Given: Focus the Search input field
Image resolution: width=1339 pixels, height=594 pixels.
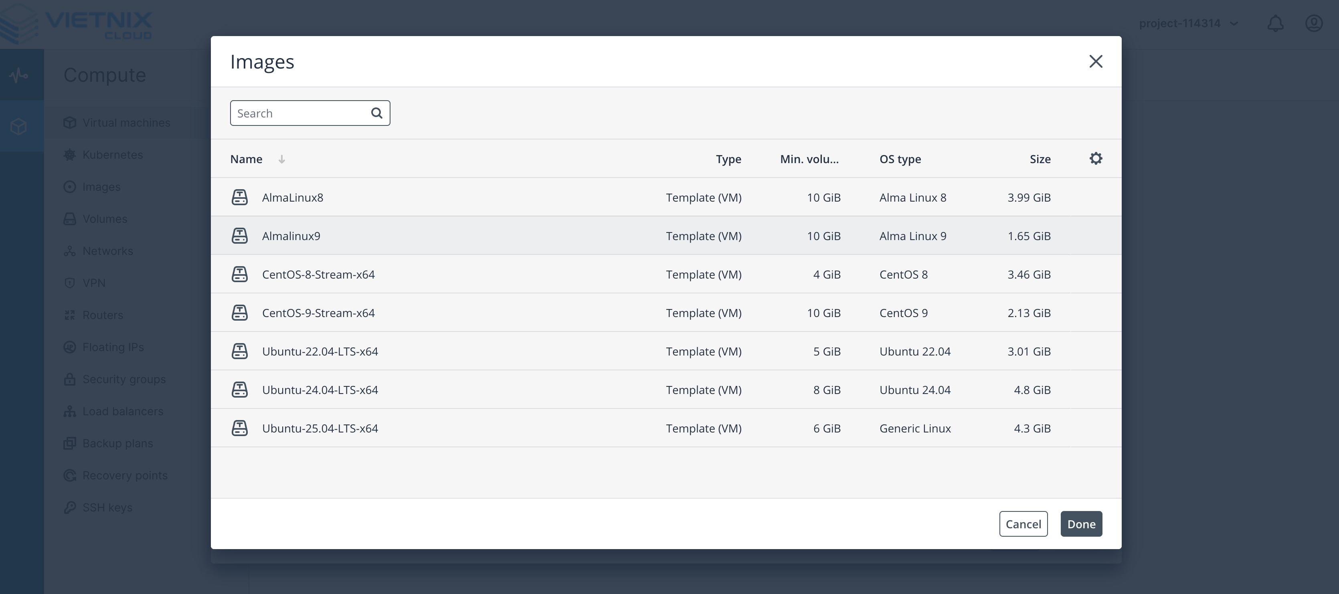Looking at the screenshot, I should 300,113.
